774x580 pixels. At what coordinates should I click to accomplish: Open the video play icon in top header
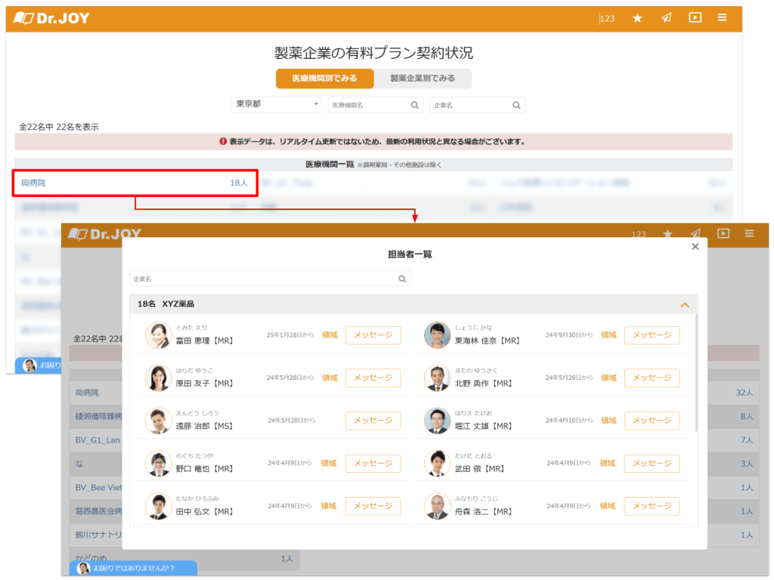pos(695,17)
